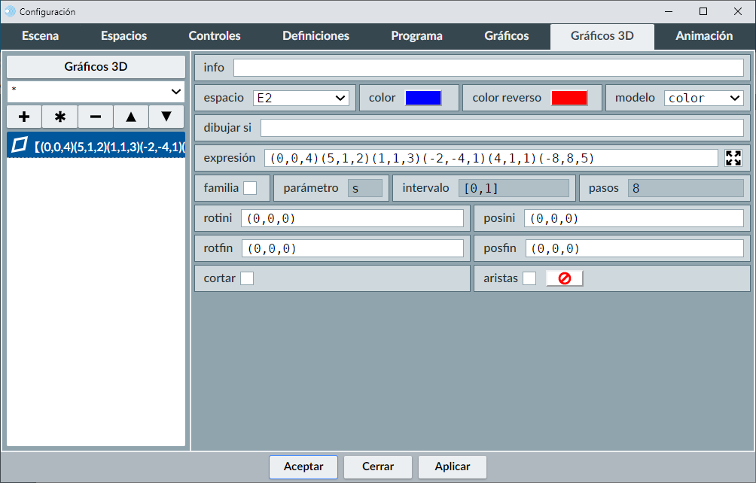Open the espacio E2 dropdown
The image size is (756, 483).
pos(300,98)
